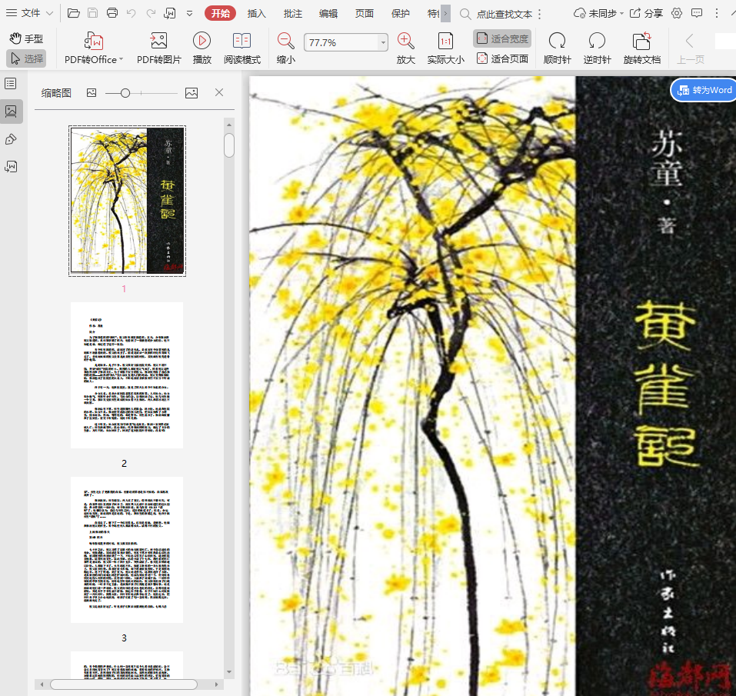
Task: Click the undo arrow icon
Action: [x=132, y=13]
